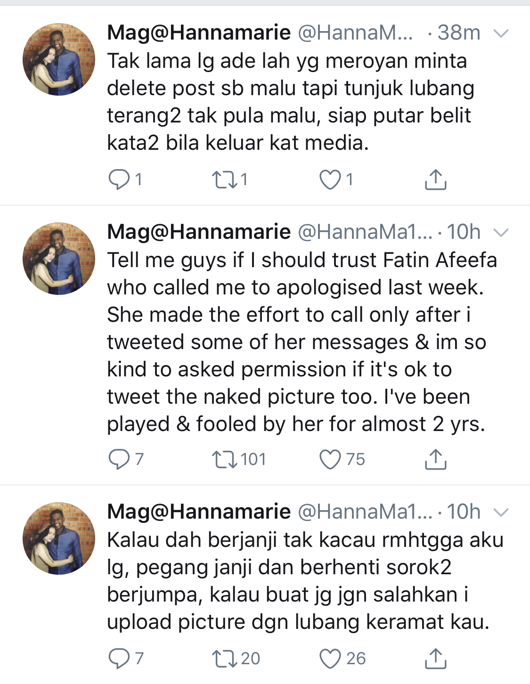This screenshot has height=684, width=530.
Task: Like the tweet with 26 likes
Action: click(x=330, y=659)
